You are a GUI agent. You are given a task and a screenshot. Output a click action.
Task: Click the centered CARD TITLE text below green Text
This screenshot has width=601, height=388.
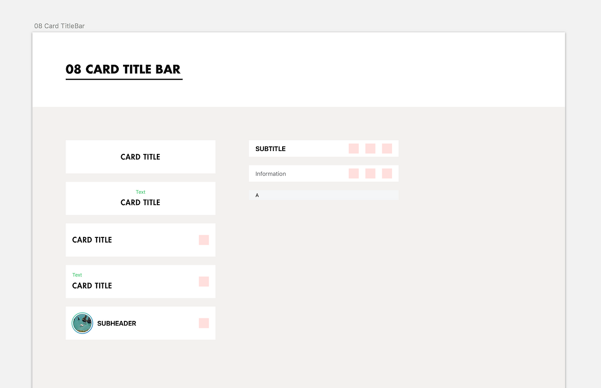(x=140, y=203)
